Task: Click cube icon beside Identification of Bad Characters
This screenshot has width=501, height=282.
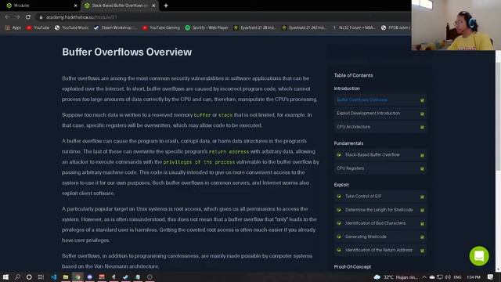Action: tap(339, 223)
